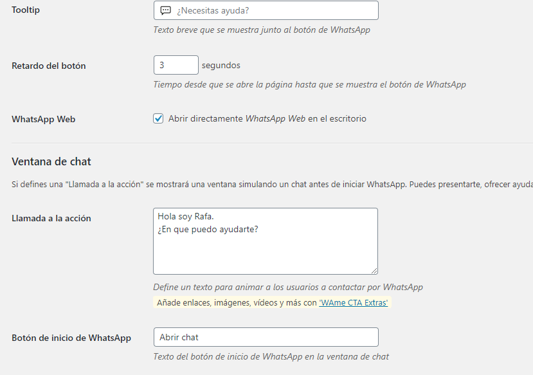Click the textarea resize handle corner

[374, 271]
